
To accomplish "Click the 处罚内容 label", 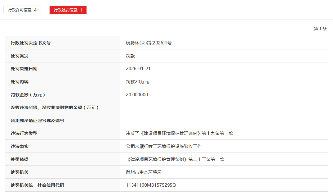I will coord(20,82).
